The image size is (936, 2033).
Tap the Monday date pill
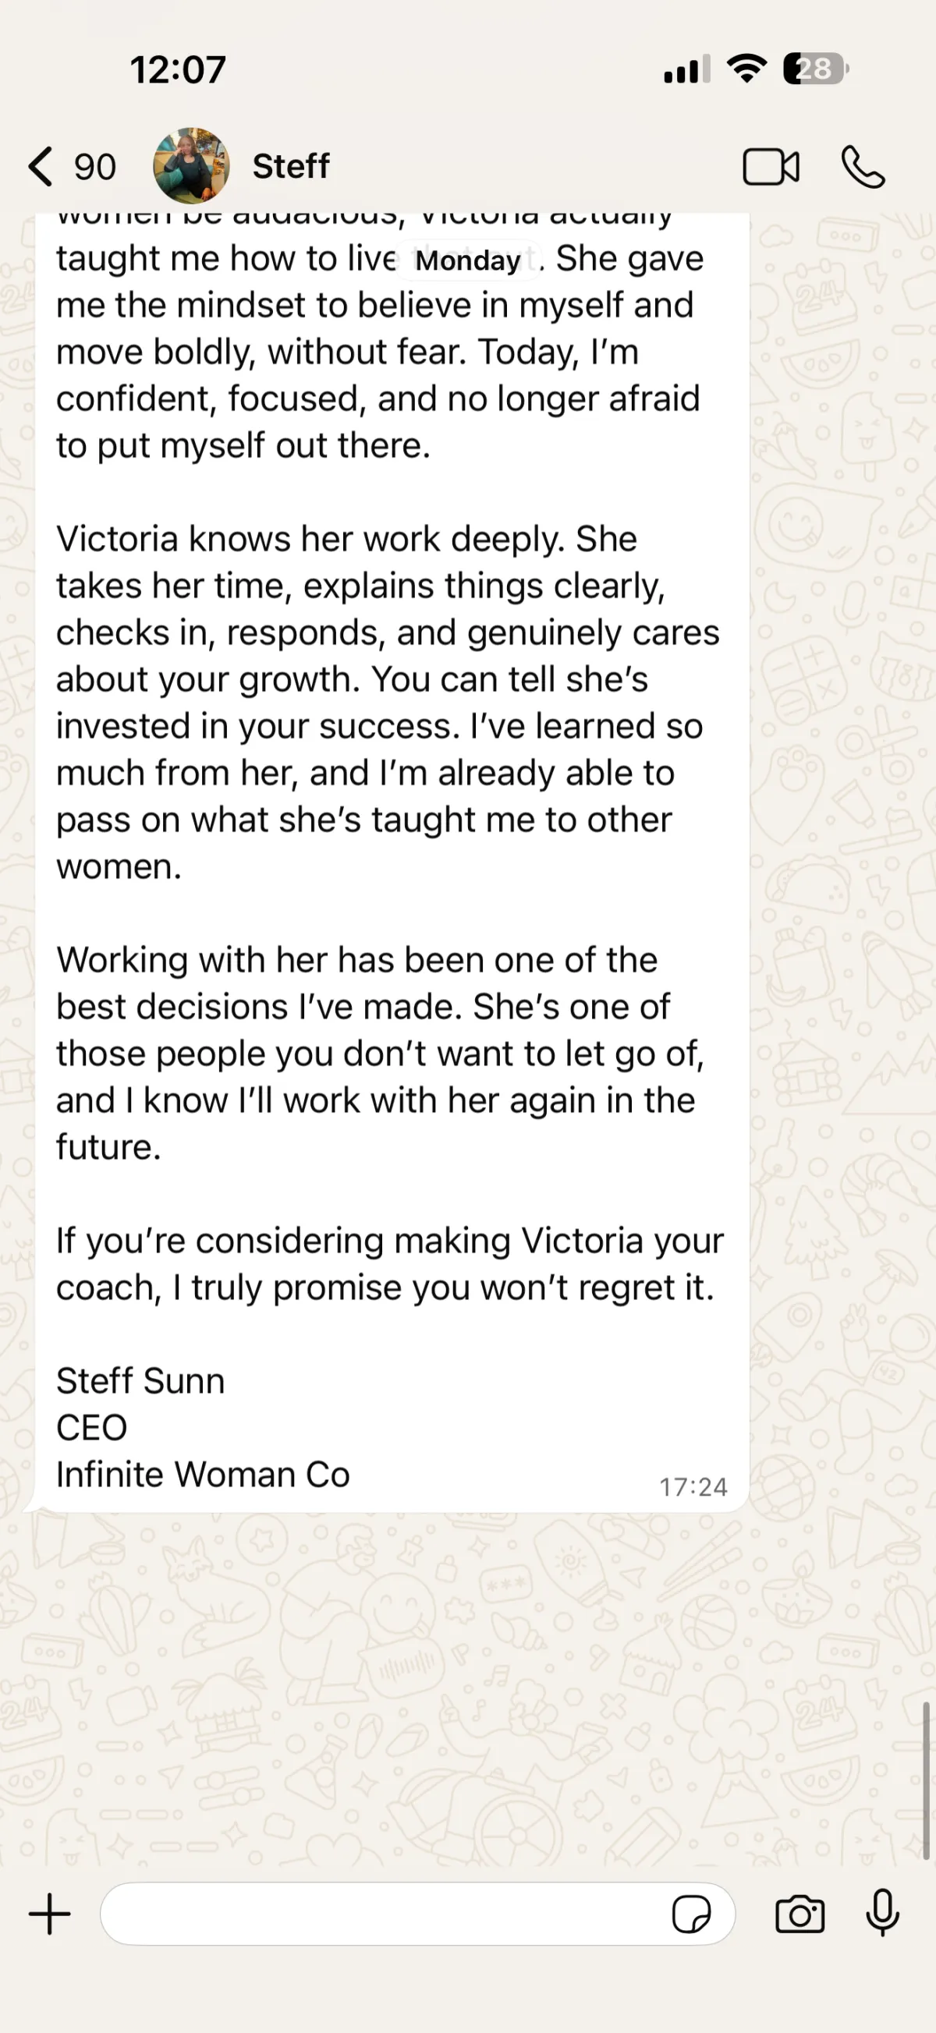tap(468, 260)
